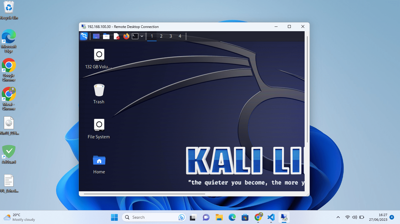Open Chrome from the taskbar
Image resolution: width=400 pixels, height=224 pixels.
[258, 217]
